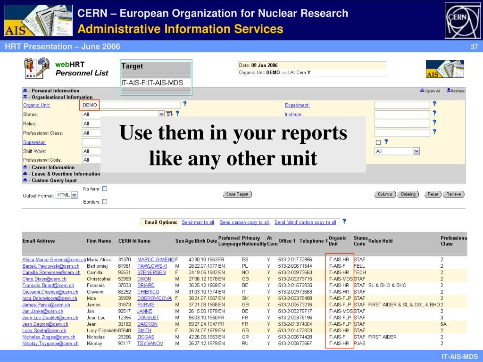The height and width of the screenshot is (362, 483).
Task: Click the Email Address column header
Action: pos(39,241)
